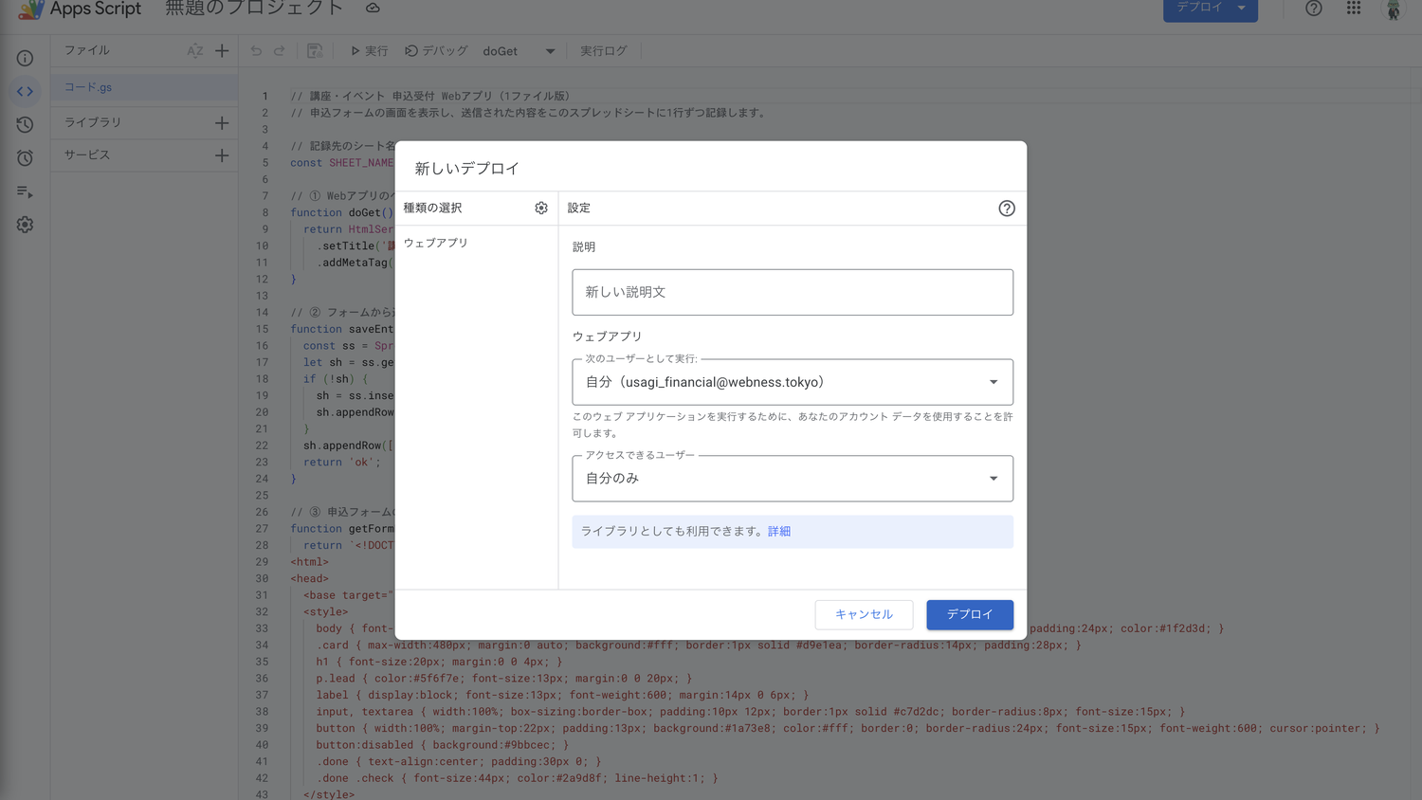The height and width of the screenshot is (800, 1422).
Task: Click the 新しいデプロイ dialog title
Action: pyautogui.click(x=467, y=169)
